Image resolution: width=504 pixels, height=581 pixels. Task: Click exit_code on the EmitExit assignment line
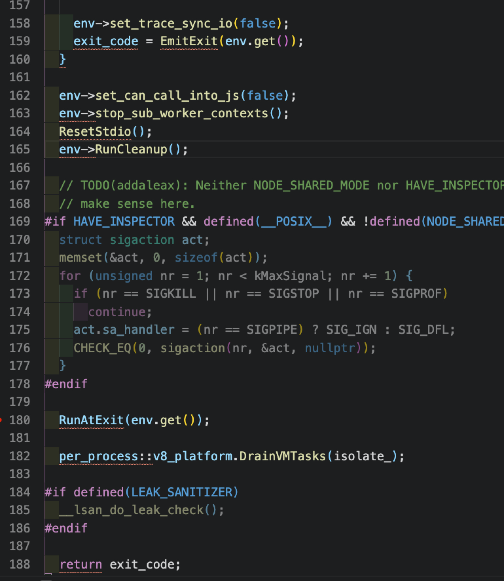(106, 41)
